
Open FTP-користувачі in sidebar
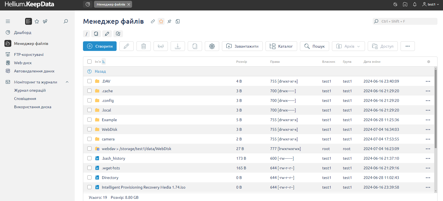click(29, 55)
